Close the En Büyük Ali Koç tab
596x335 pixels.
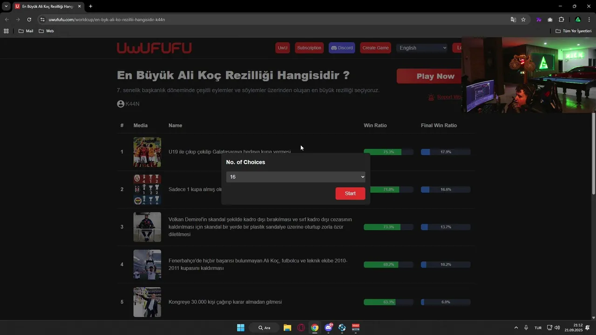click(x=80, y=7)
